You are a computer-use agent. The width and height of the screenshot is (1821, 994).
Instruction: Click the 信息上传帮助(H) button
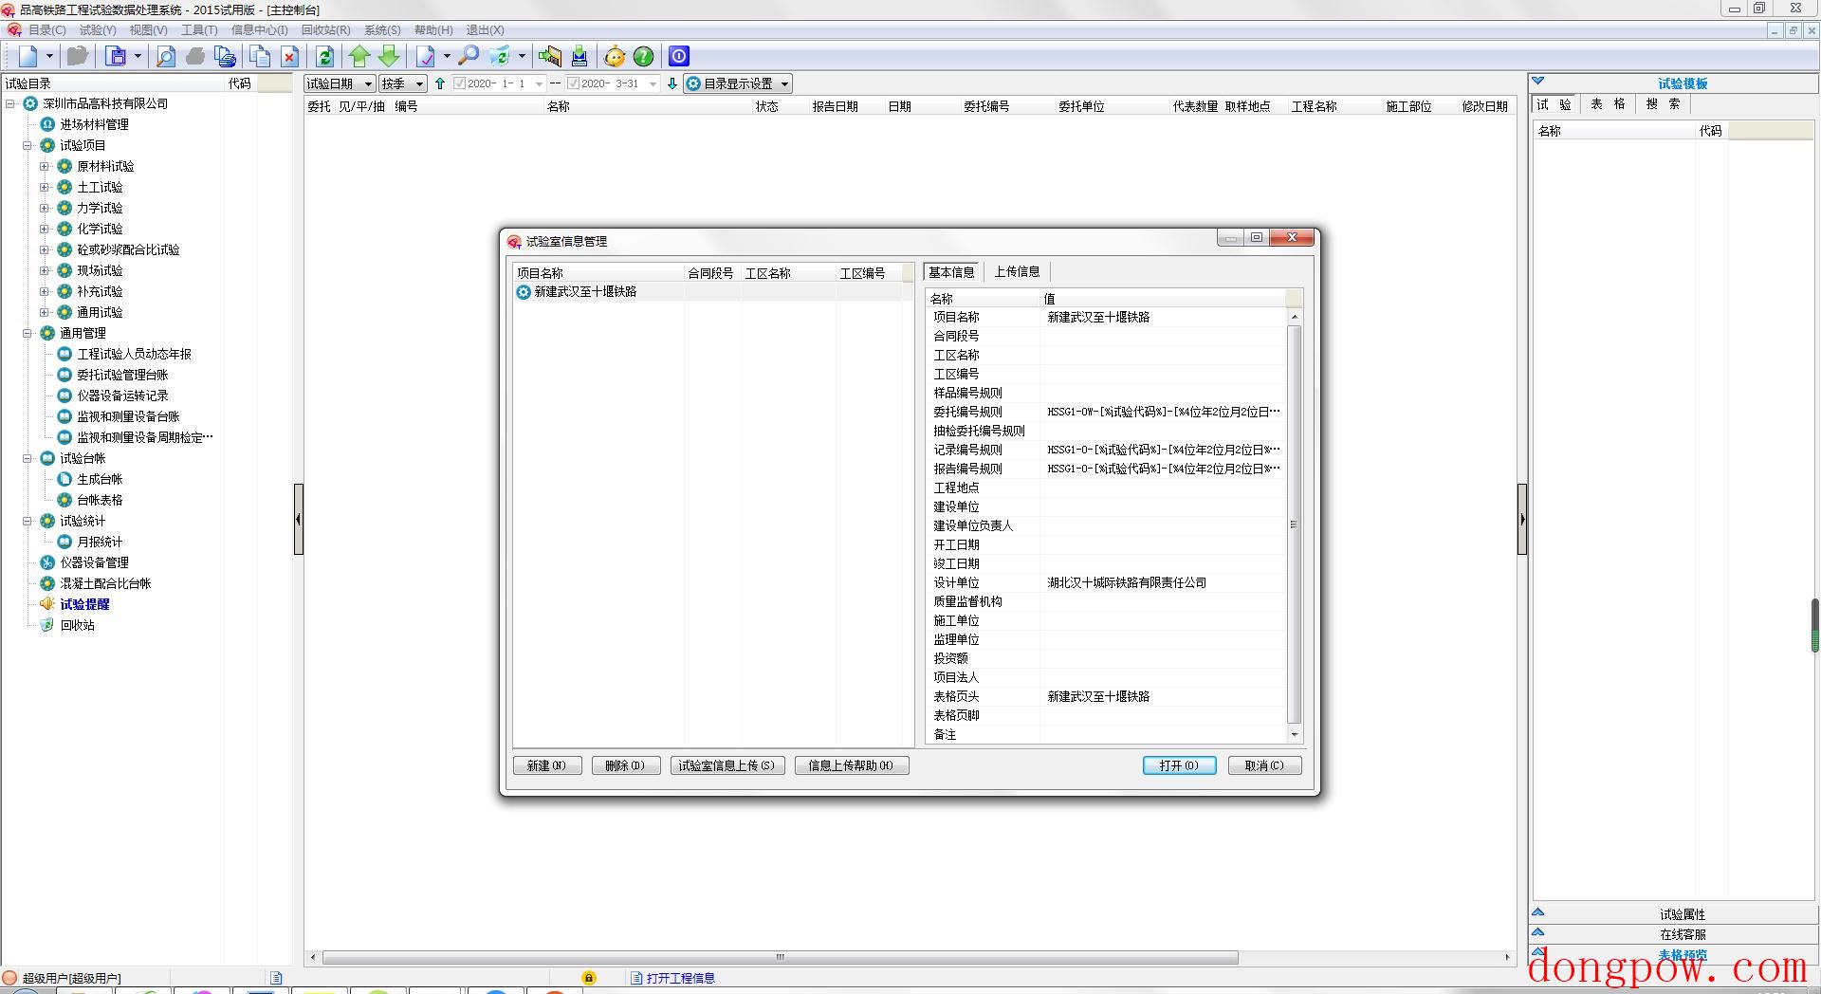click(x=851, y=765)
